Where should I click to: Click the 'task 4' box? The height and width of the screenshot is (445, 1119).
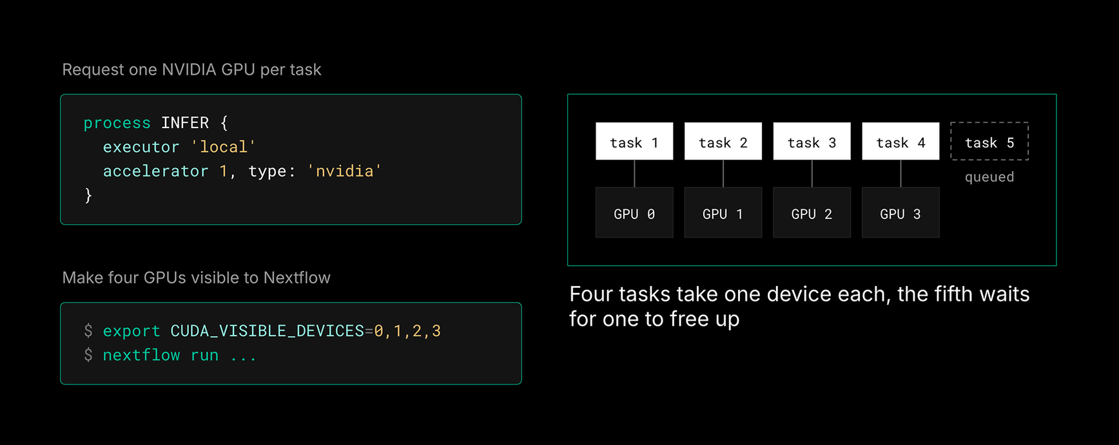(x=900, y=141)
